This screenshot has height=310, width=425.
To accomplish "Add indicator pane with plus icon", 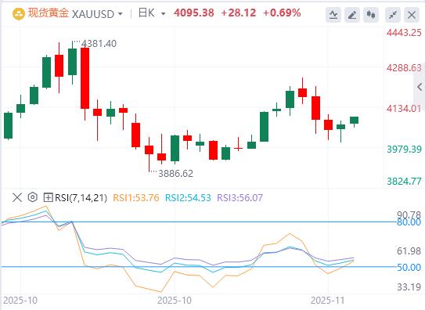I will (48, 197).
